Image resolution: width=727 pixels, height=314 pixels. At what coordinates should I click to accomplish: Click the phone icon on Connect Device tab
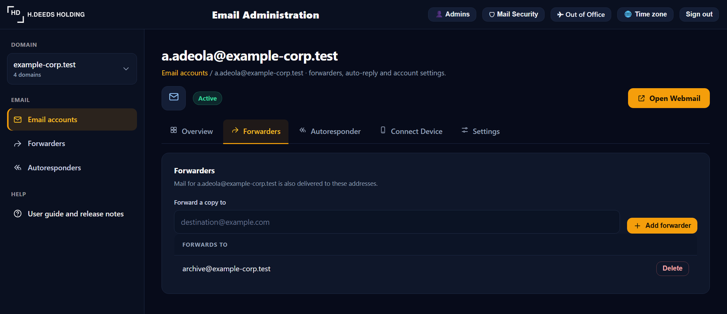click(383, 130)
